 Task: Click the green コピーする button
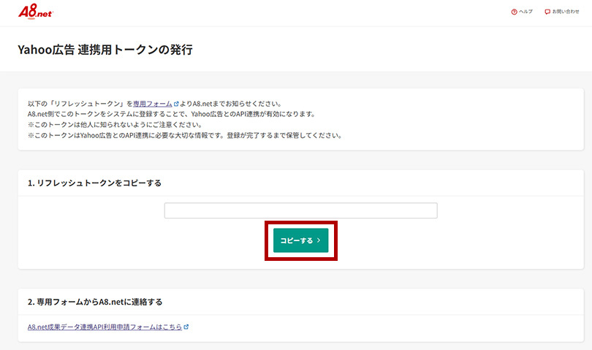coord(300,240)
